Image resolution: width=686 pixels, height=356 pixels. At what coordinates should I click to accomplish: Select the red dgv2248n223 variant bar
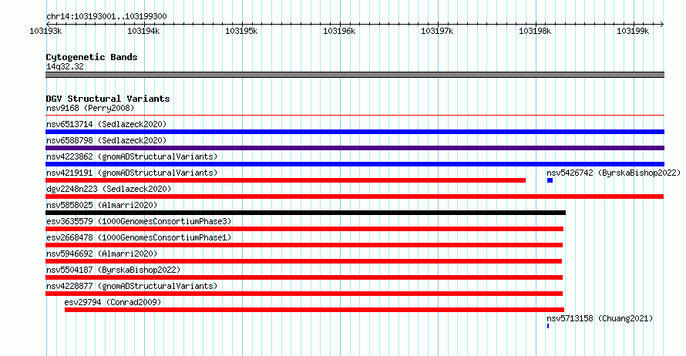pyautogui.click(x=355, y=196)
